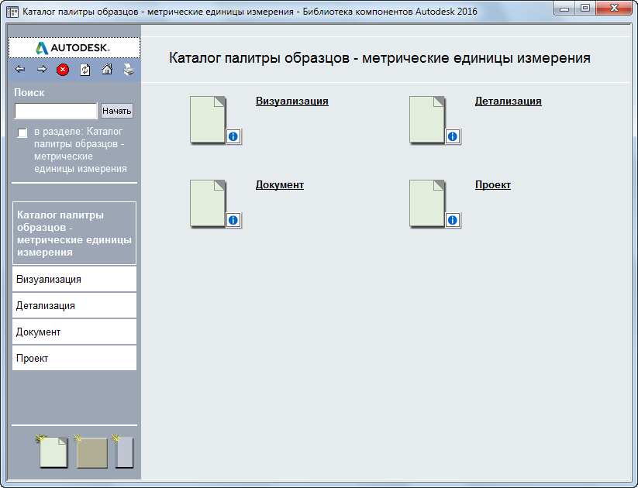Open the home page via house icon

107,70
